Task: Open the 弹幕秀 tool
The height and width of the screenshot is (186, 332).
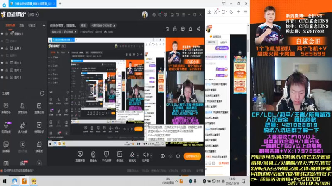Action: [39, 147]
